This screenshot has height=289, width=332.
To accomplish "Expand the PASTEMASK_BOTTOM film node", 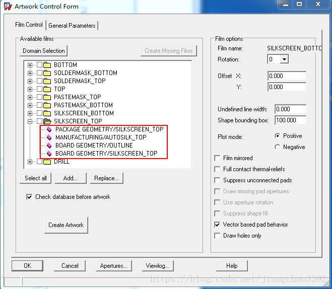I will tap(30, 105).
